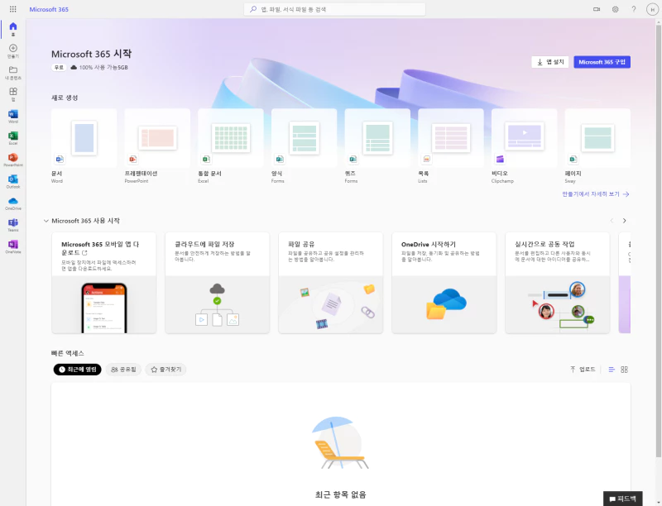Create a new Word 문서
The image size is (662, 506).
(84, 146)
